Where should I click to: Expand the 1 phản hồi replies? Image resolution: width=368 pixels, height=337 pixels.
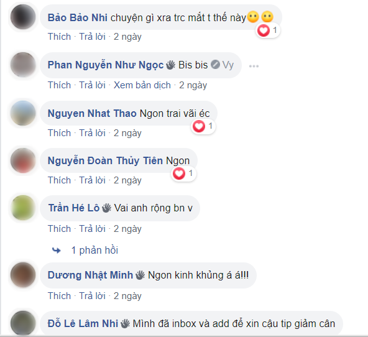(94, 251)
